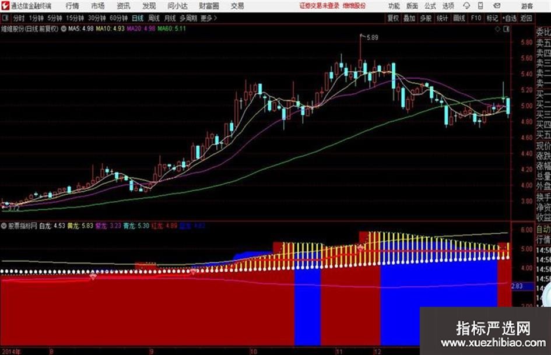Image resolution: width=551 pixels, height=355 pixels.
Task: Open the 行情 menu
Action: (x=72, y=6)
